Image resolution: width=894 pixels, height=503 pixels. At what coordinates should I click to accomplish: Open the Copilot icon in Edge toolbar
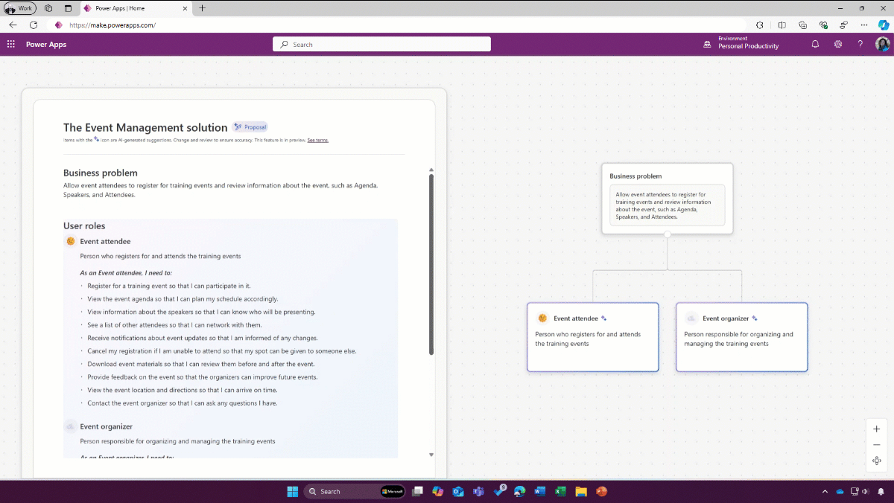click(883, 25)
